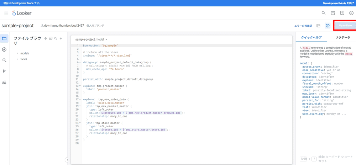The width and height of the screenshot is (356, 165).
Task: Add new file plus icon
Action: click(61, 38)
